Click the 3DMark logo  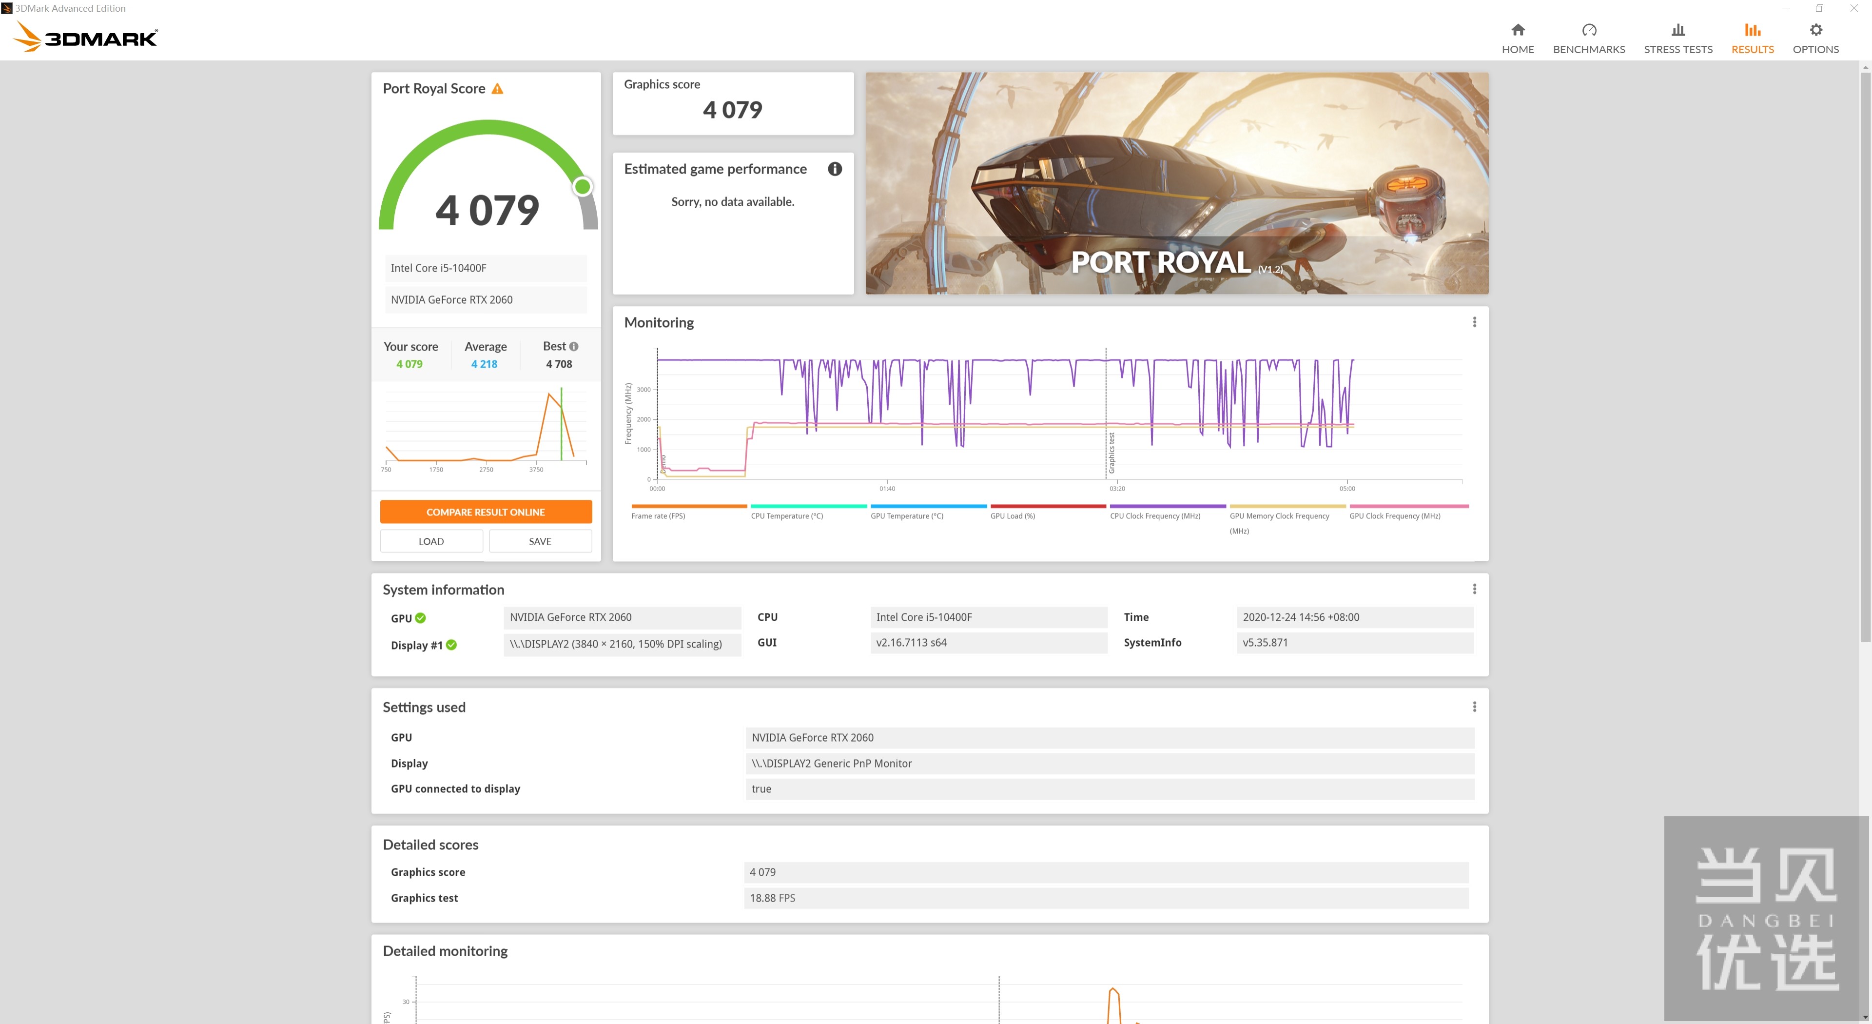(x=86, y=37)
